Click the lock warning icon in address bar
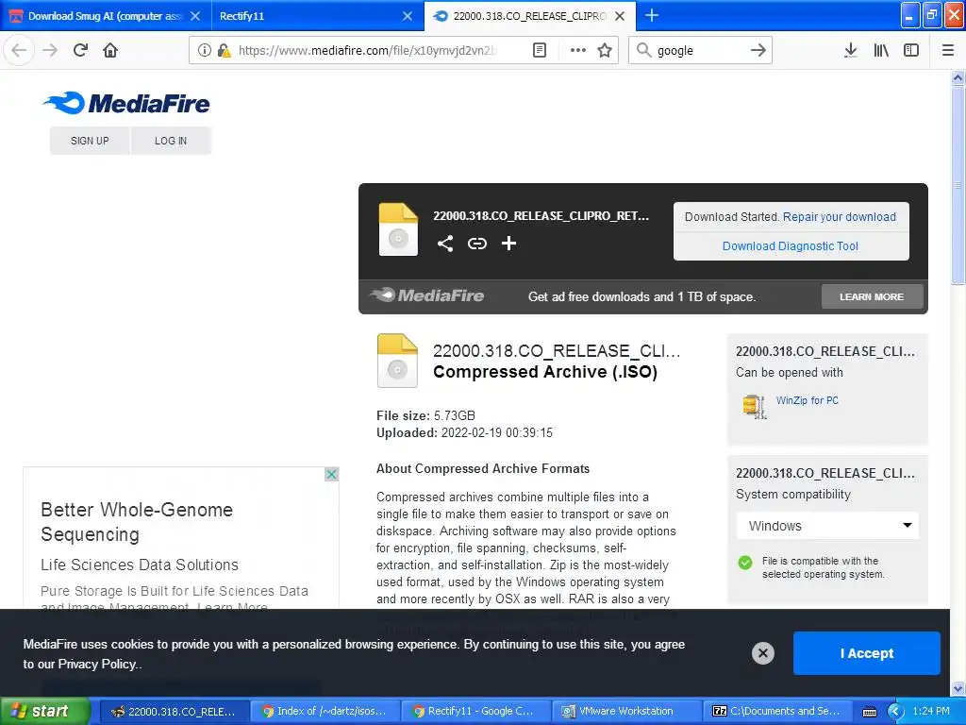966x725 pixels. click(224, 51)
